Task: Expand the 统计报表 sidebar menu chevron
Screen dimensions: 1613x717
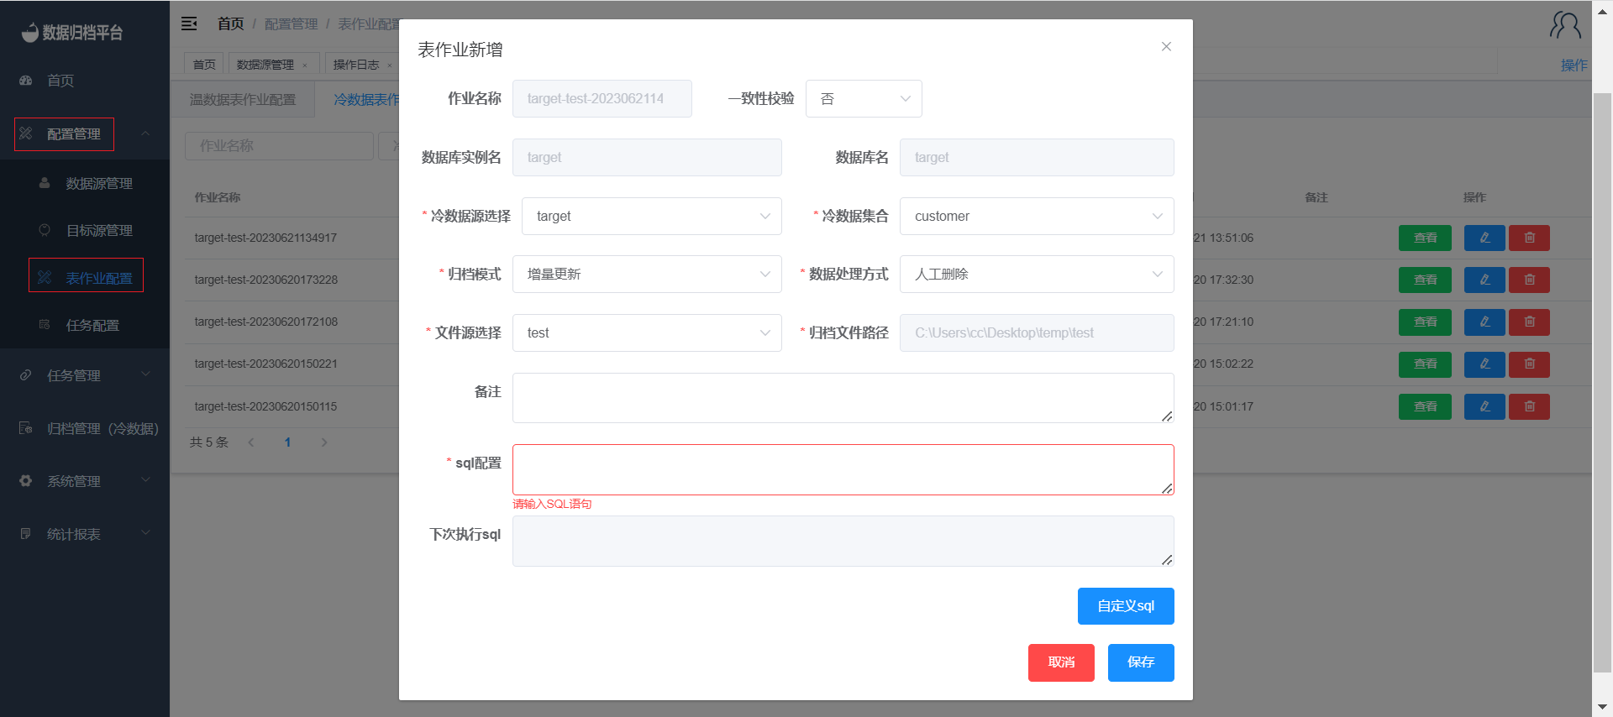Action: [x=145, y=533]
